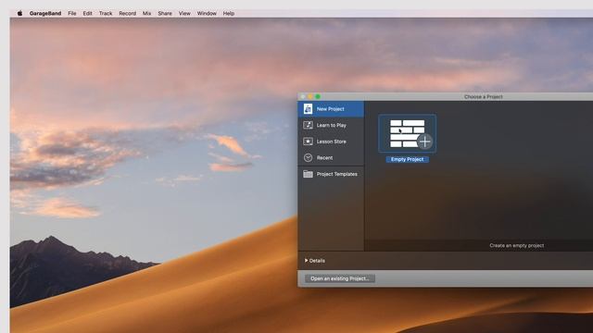Select the Empty Project thumbnail
This screenshot has height=333, width=593.
tap(408, 133)
